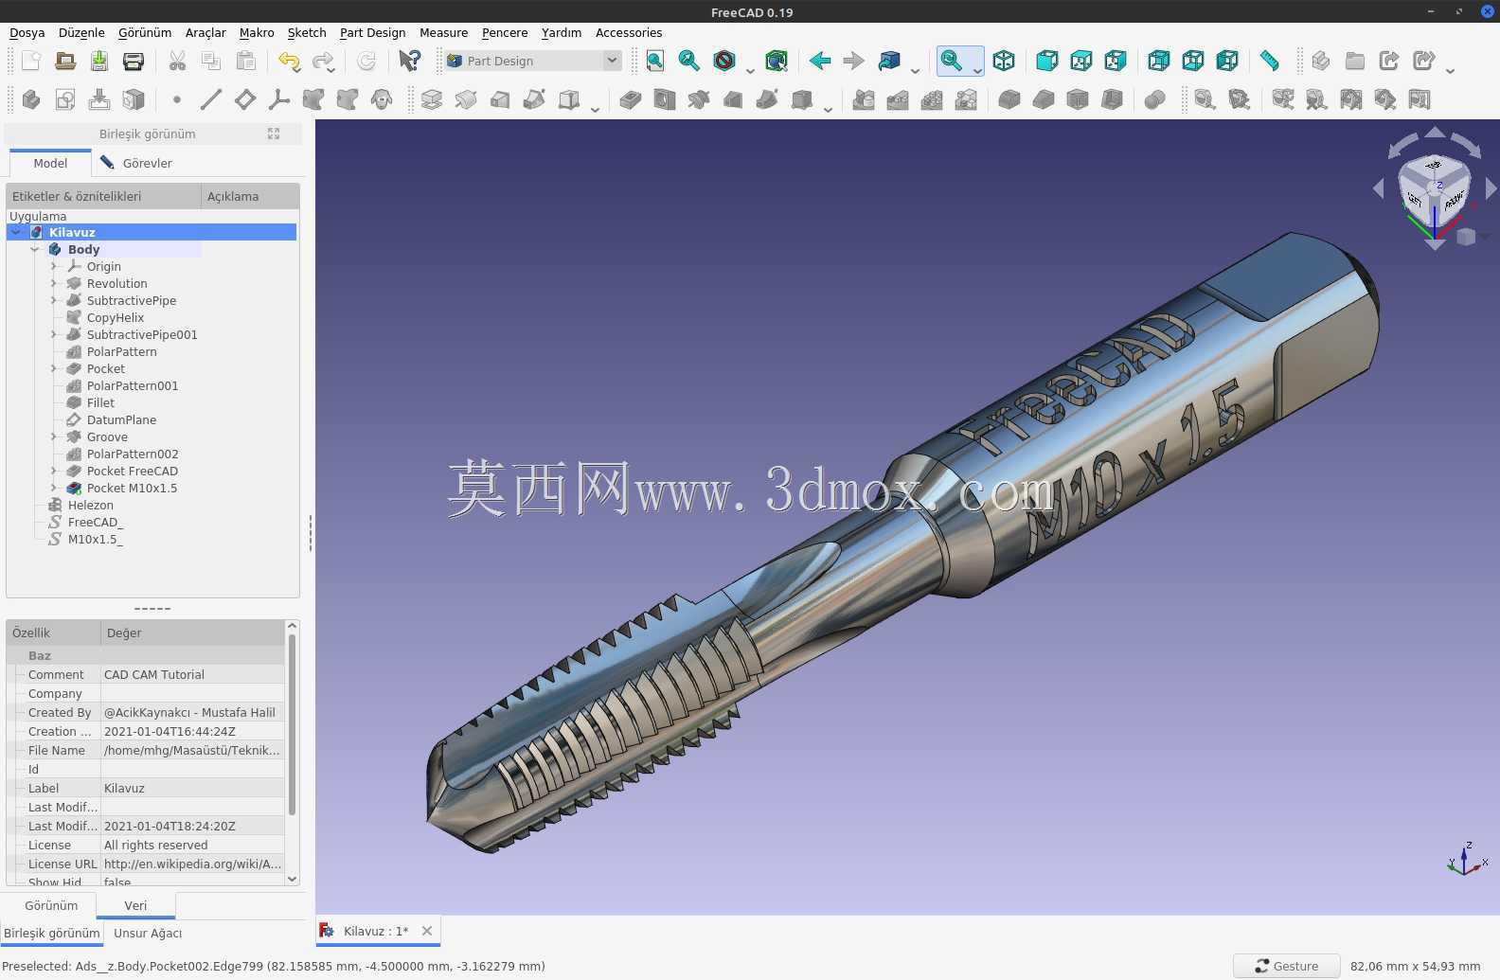Viewport: 1500px width, 980px height.
Task: Click the Print icon in the toolbar
Action: [134, 61]
